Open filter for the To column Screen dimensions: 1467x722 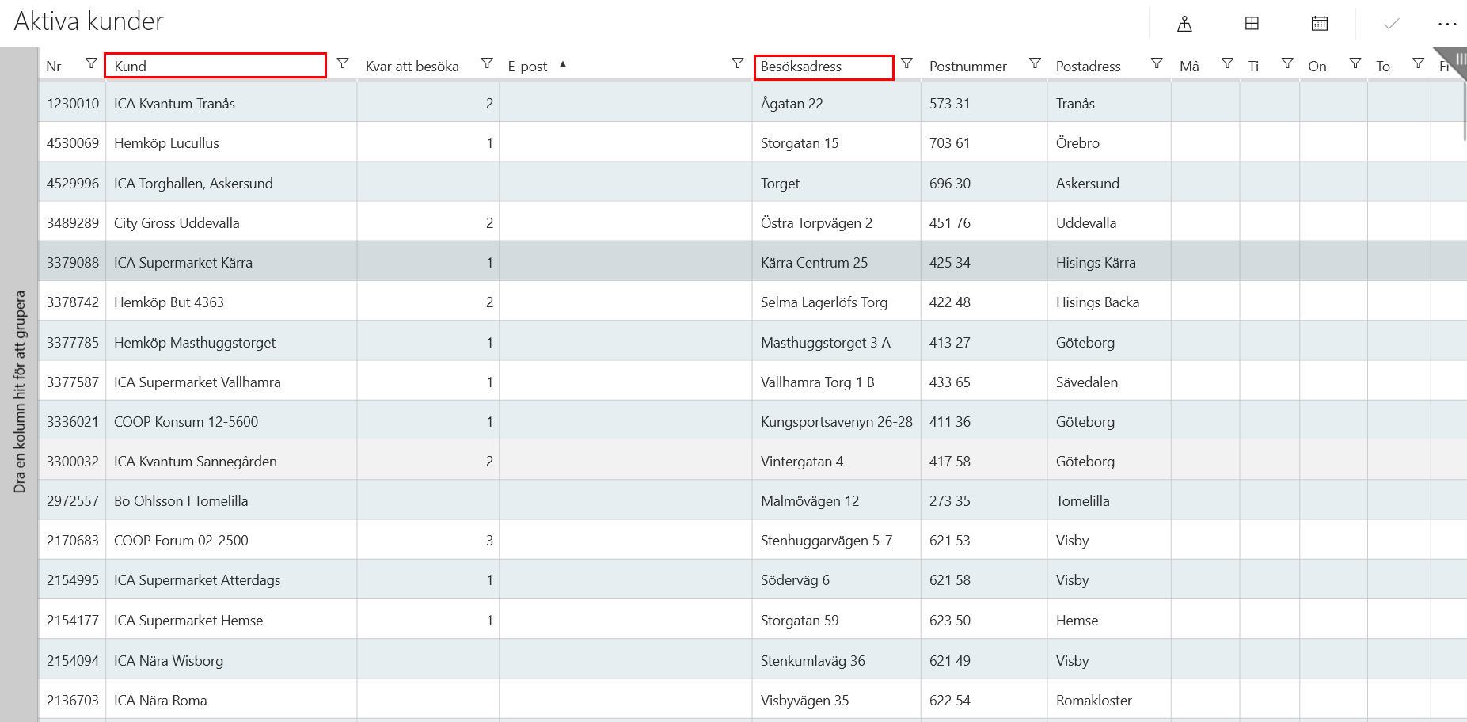(x=1418, y=63)
